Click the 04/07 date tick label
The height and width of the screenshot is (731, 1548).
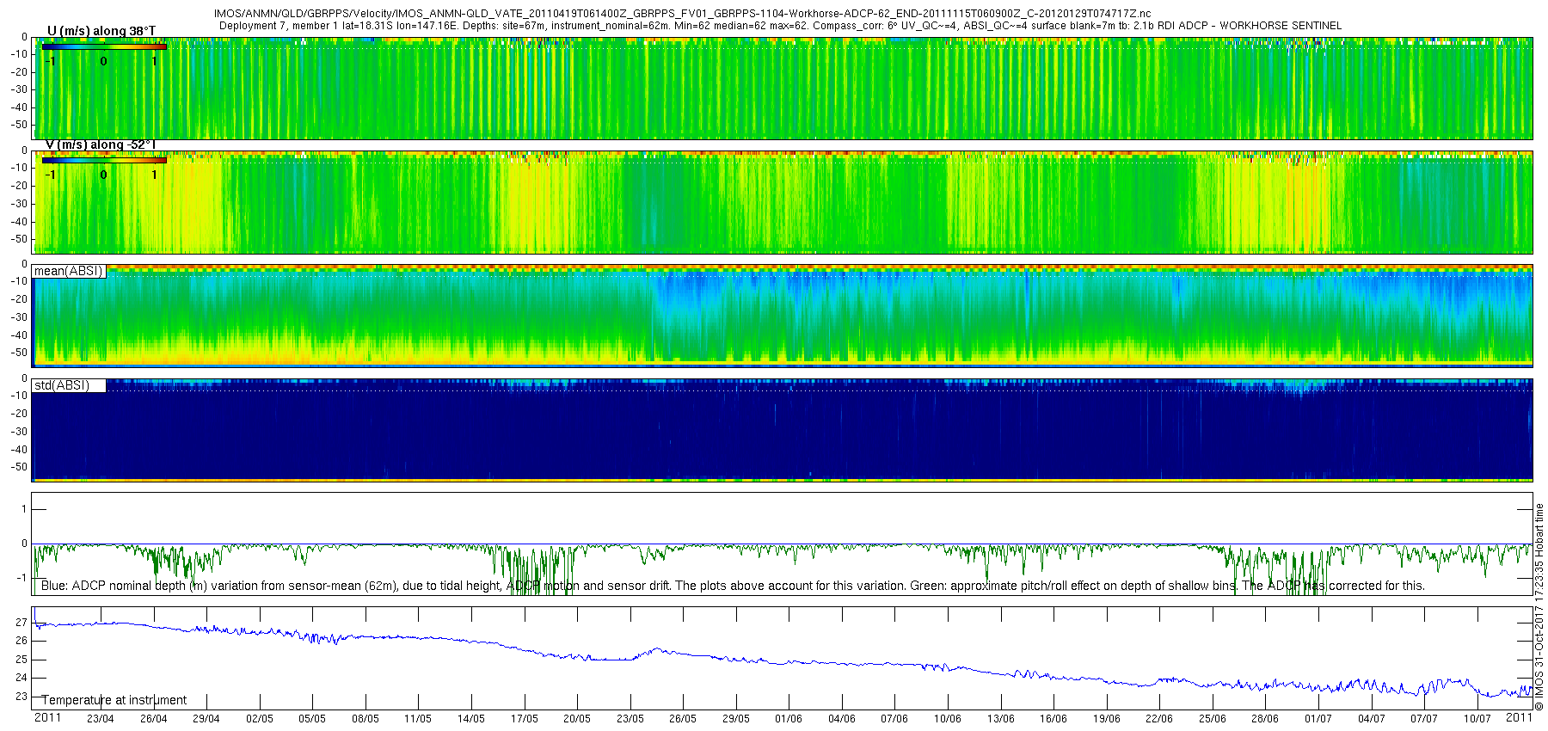pos(1371,718)
